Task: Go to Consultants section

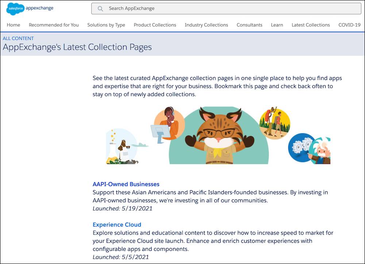Action: 249,25
